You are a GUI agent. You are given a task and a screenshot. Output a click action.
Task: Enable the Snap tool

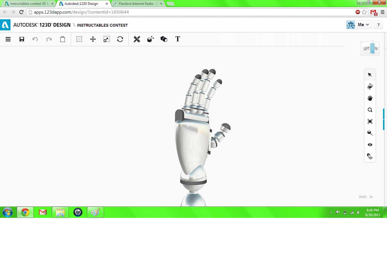[x=137, y=39]
